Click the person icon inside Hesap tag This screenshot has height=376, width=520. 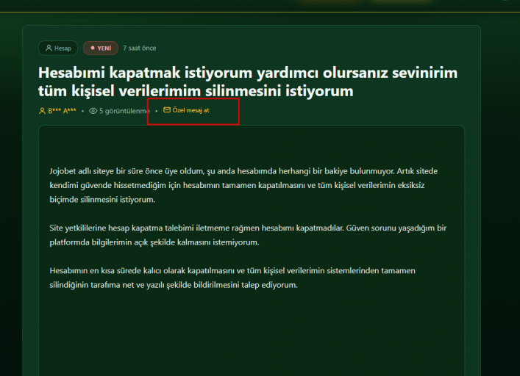(x=49, y=48)
